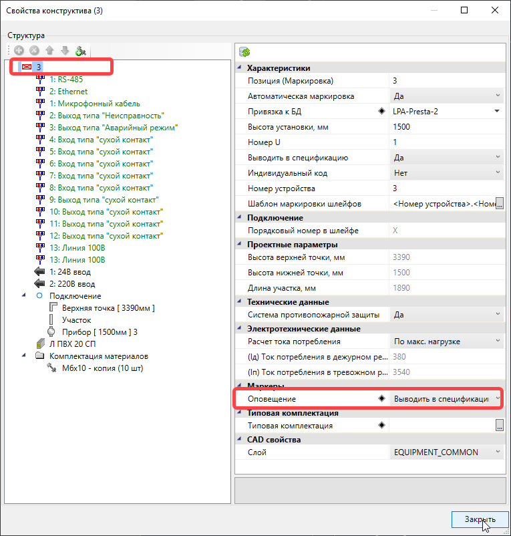Open the Расчет тока потребления dropdown

tap(498, 342)
